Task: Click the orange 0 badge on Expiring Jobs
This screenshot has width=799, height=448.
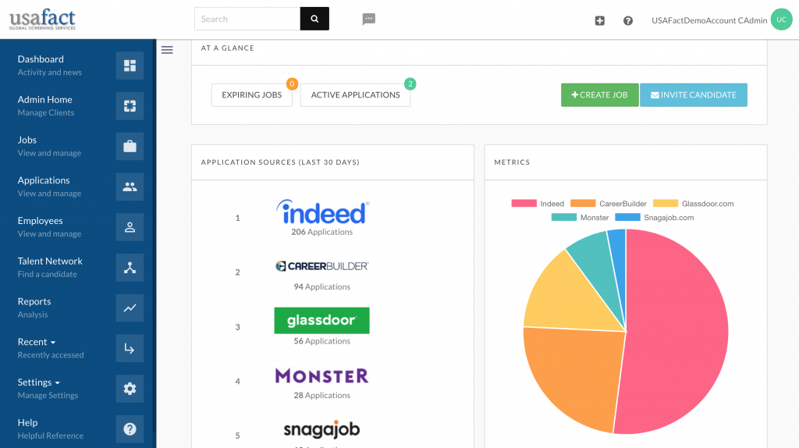Action: pyautogui.click(x=292, y=84)
